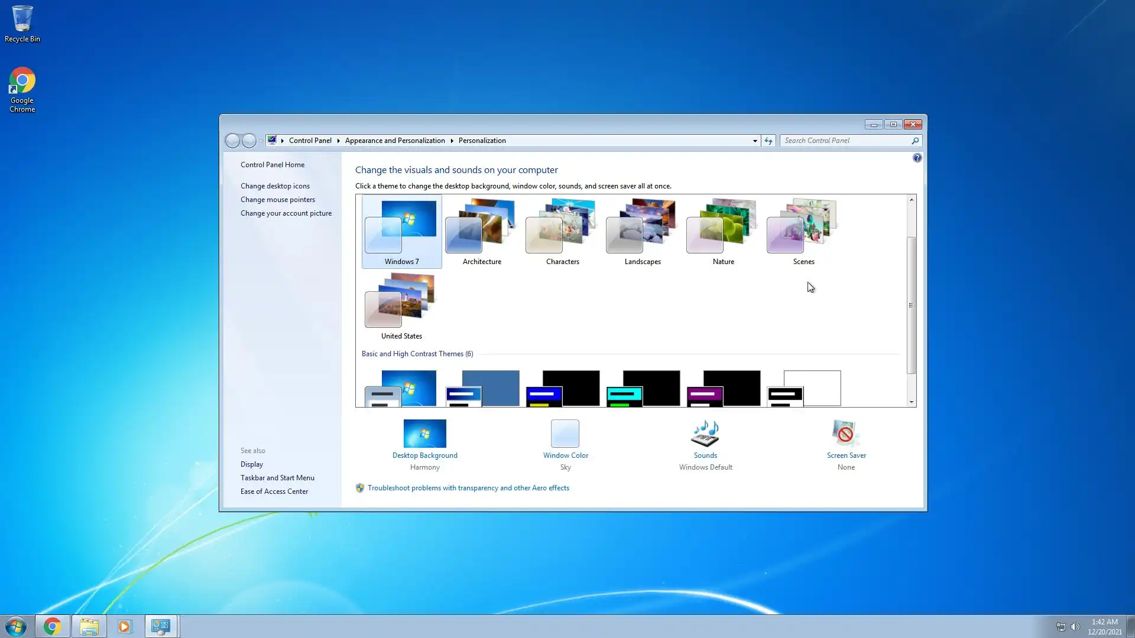Open Change desktop icons link
Viewport: 1135px width, 638px height.
275,186
